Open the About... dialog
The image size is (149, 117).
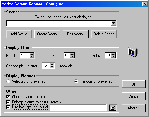tap(134, 108)
